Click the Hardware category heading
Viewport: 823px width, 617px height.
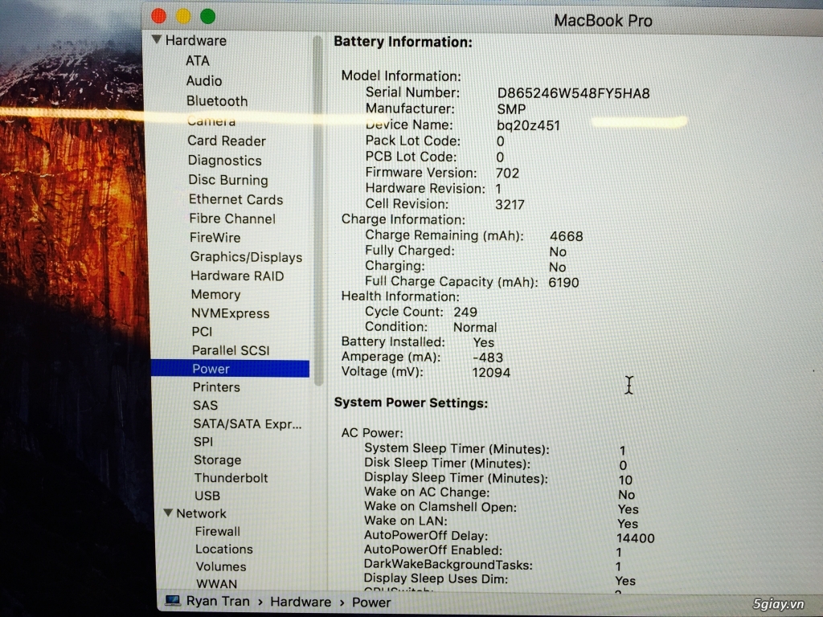coord(196,40)
